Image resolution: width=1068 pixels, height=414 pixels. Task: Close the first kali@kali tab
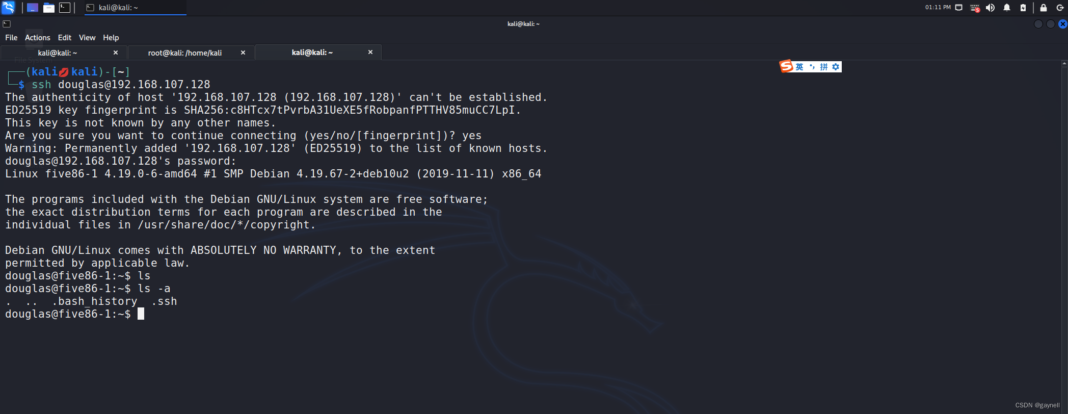pyautogui.click(x=116, y=53)
